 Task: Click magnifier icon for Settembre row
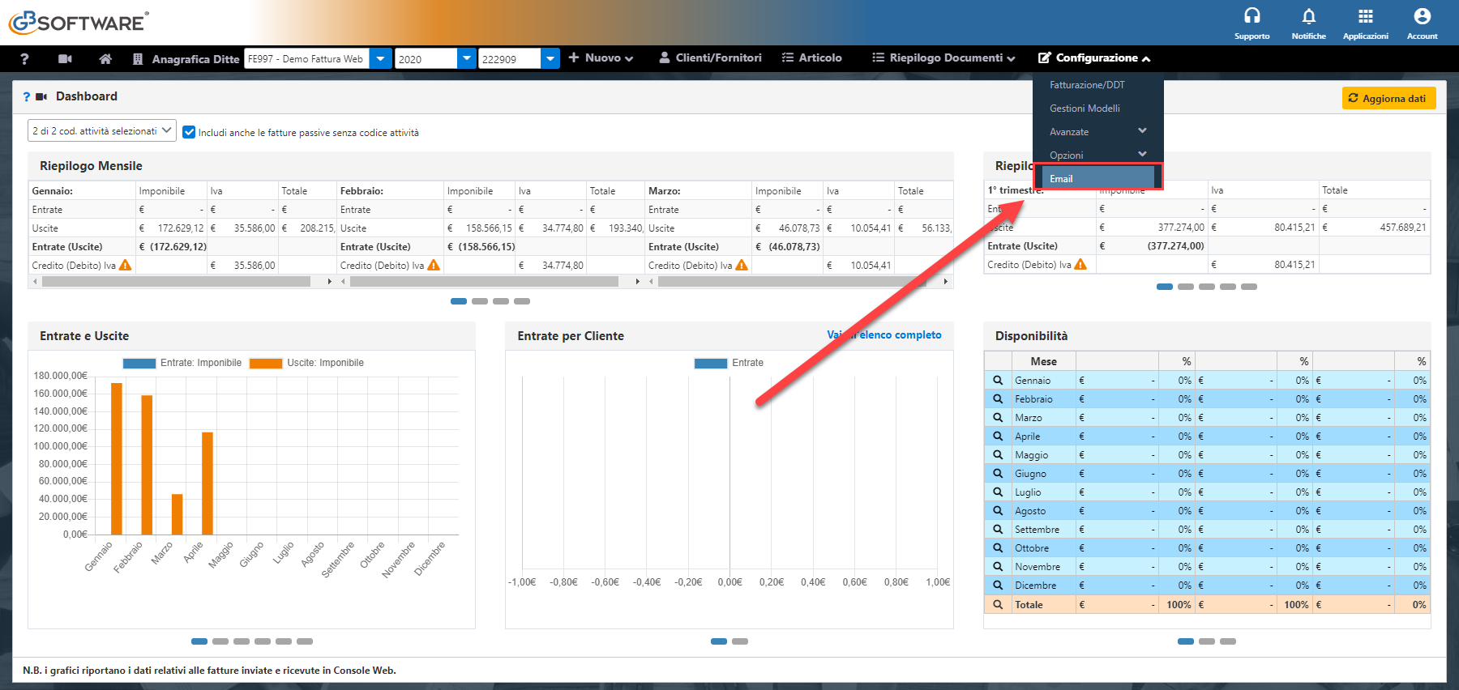pyautogui.click(x=998, y=529)
